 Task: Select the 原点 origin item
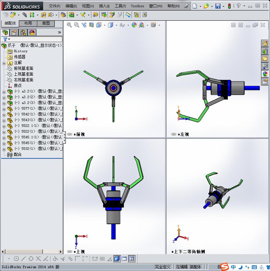(x=18, y=85)
